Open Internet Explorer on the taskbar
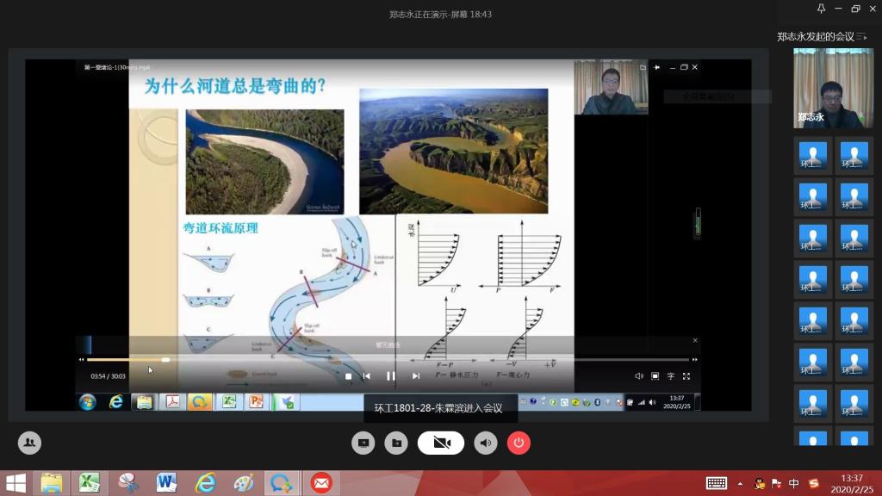 coord(205,483)
